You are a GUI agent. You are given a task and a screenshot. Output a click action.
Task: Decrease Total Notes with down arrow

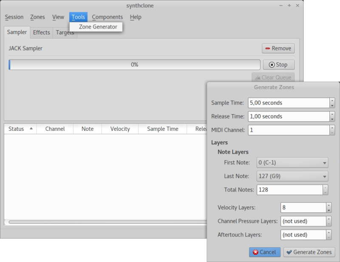coord(325,192)
